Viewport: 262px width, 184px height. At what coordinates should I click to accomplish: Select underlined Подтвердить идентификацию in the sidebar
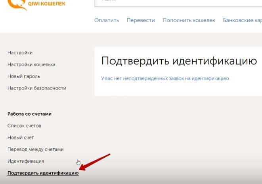click(43, 173)
